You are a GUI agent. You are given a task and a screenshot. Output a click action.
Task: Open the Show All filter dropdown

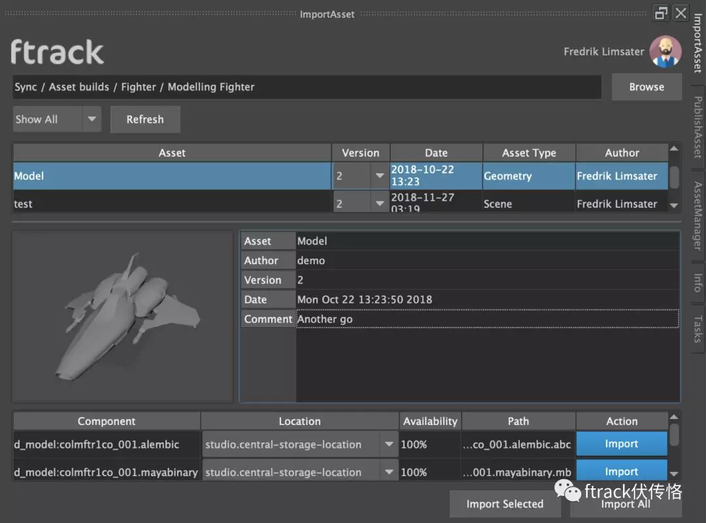click(x=57, y=120)
